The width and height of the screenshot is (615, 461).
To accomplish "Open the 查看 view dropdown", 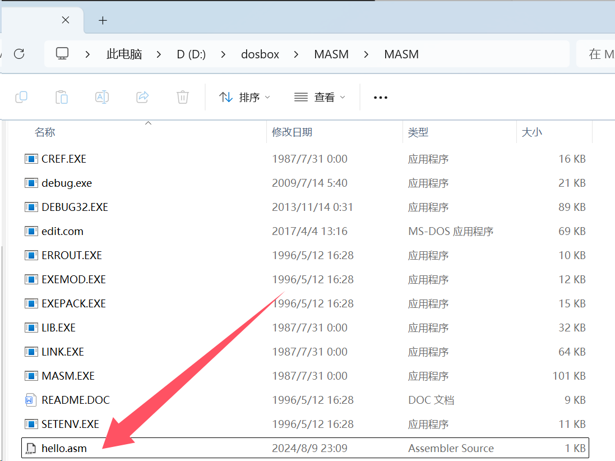I will coord(320,97).
